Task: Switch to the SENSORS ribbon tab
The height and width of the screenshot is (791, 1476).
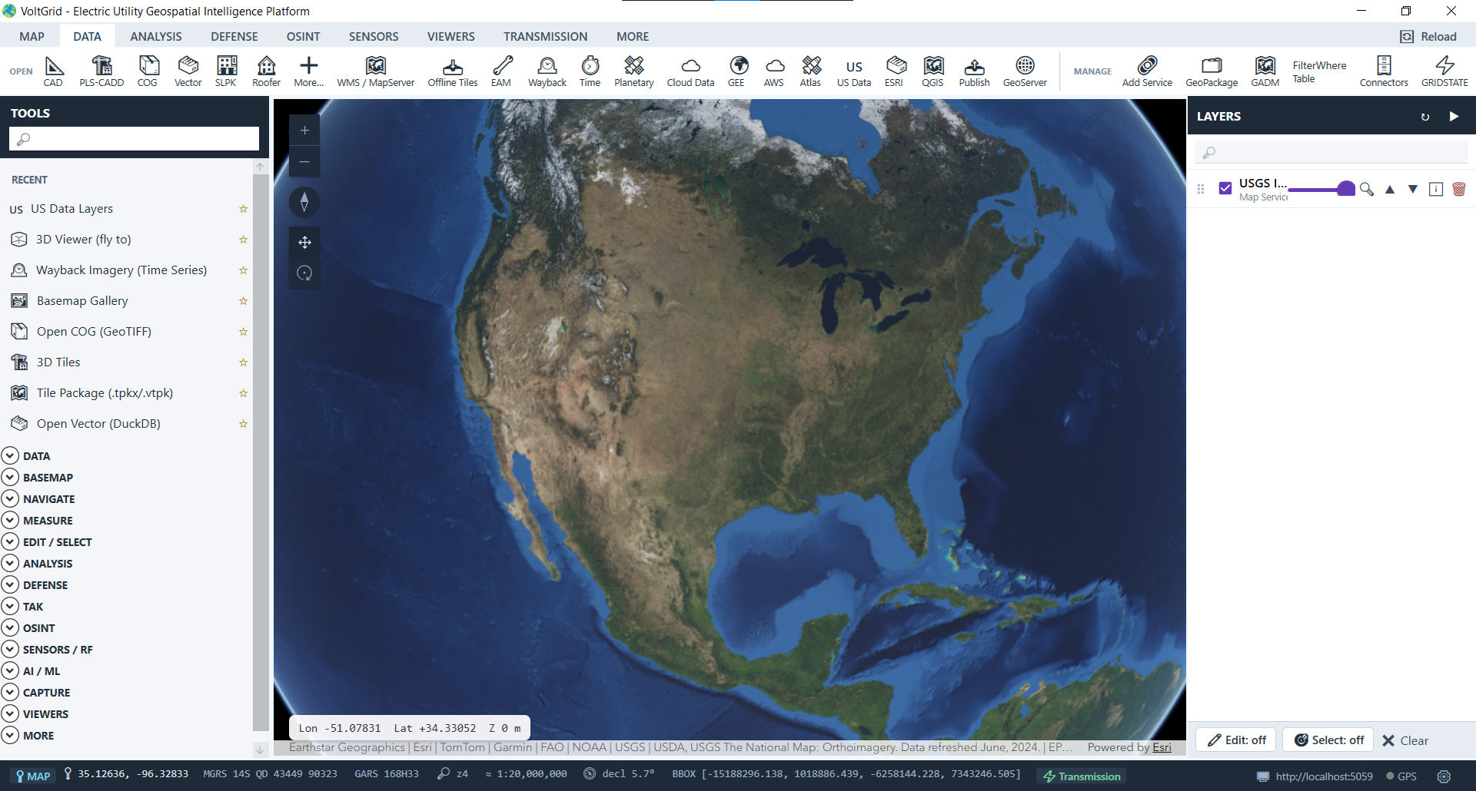Action: tap(374, 36)
